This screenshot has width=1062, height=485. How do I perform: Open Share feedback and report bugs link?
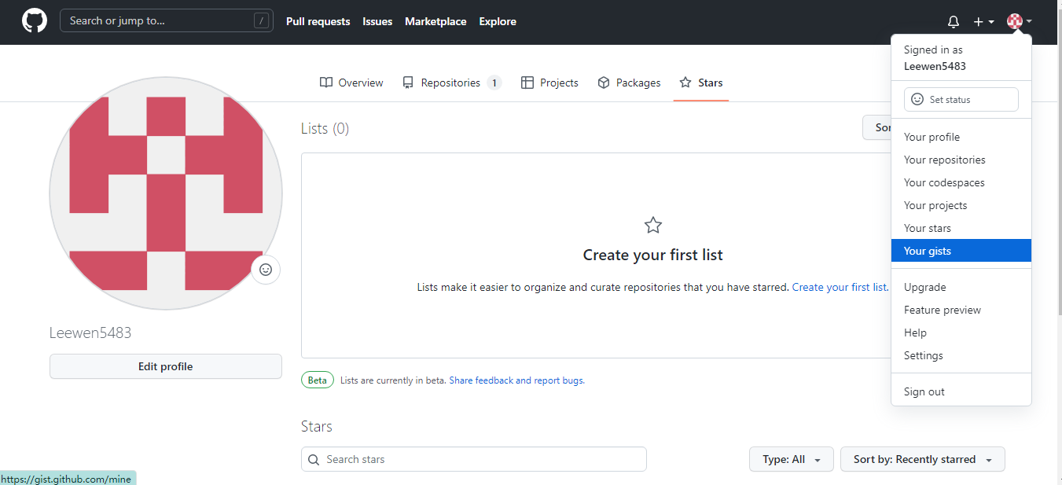pos(516,380)
